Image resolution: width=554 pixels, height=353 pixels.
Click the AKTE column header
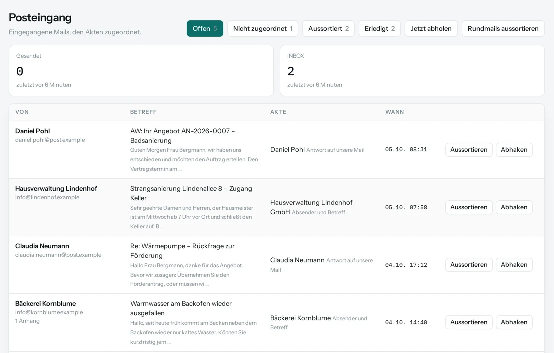[x=278, y=112]
